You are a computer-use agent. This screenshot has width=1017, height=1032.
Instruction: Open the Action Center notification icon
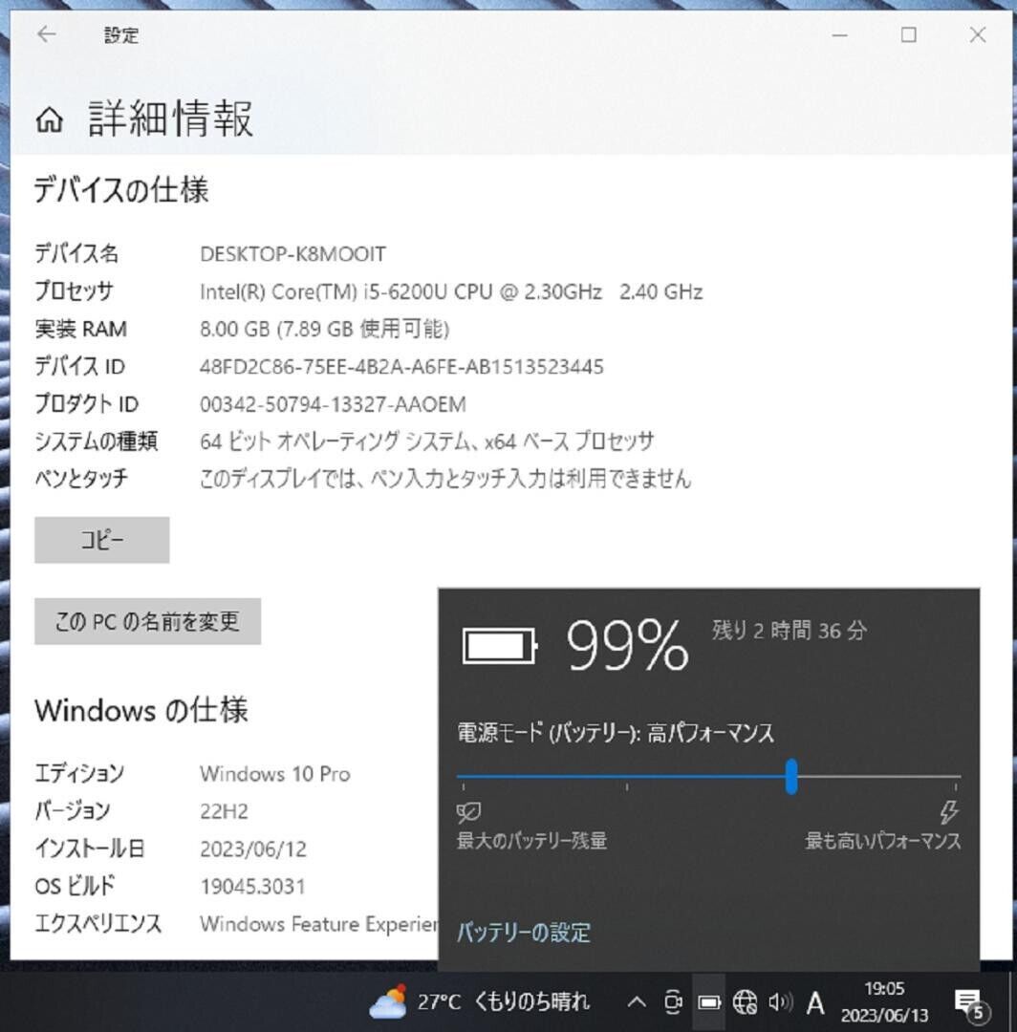click(970, 1003)
